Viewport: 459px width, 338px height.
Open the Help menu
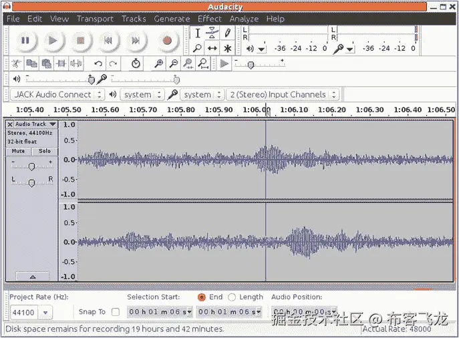point(275,19)
